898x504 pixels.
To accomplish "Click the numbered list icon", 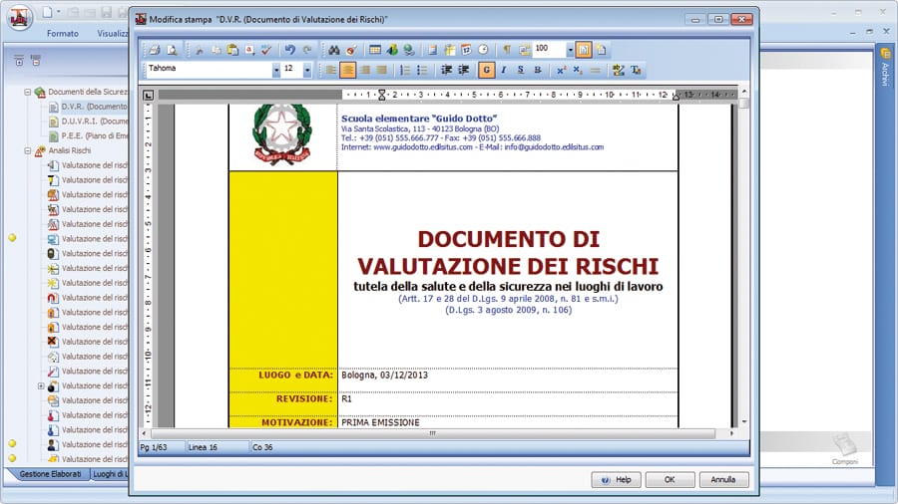I will click(405, 71).
